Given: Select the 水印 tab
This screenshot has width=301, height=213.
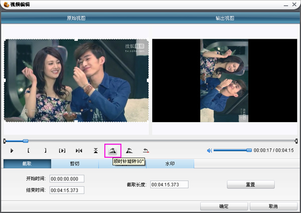Looking at the screenshot, I should [170, 164].
